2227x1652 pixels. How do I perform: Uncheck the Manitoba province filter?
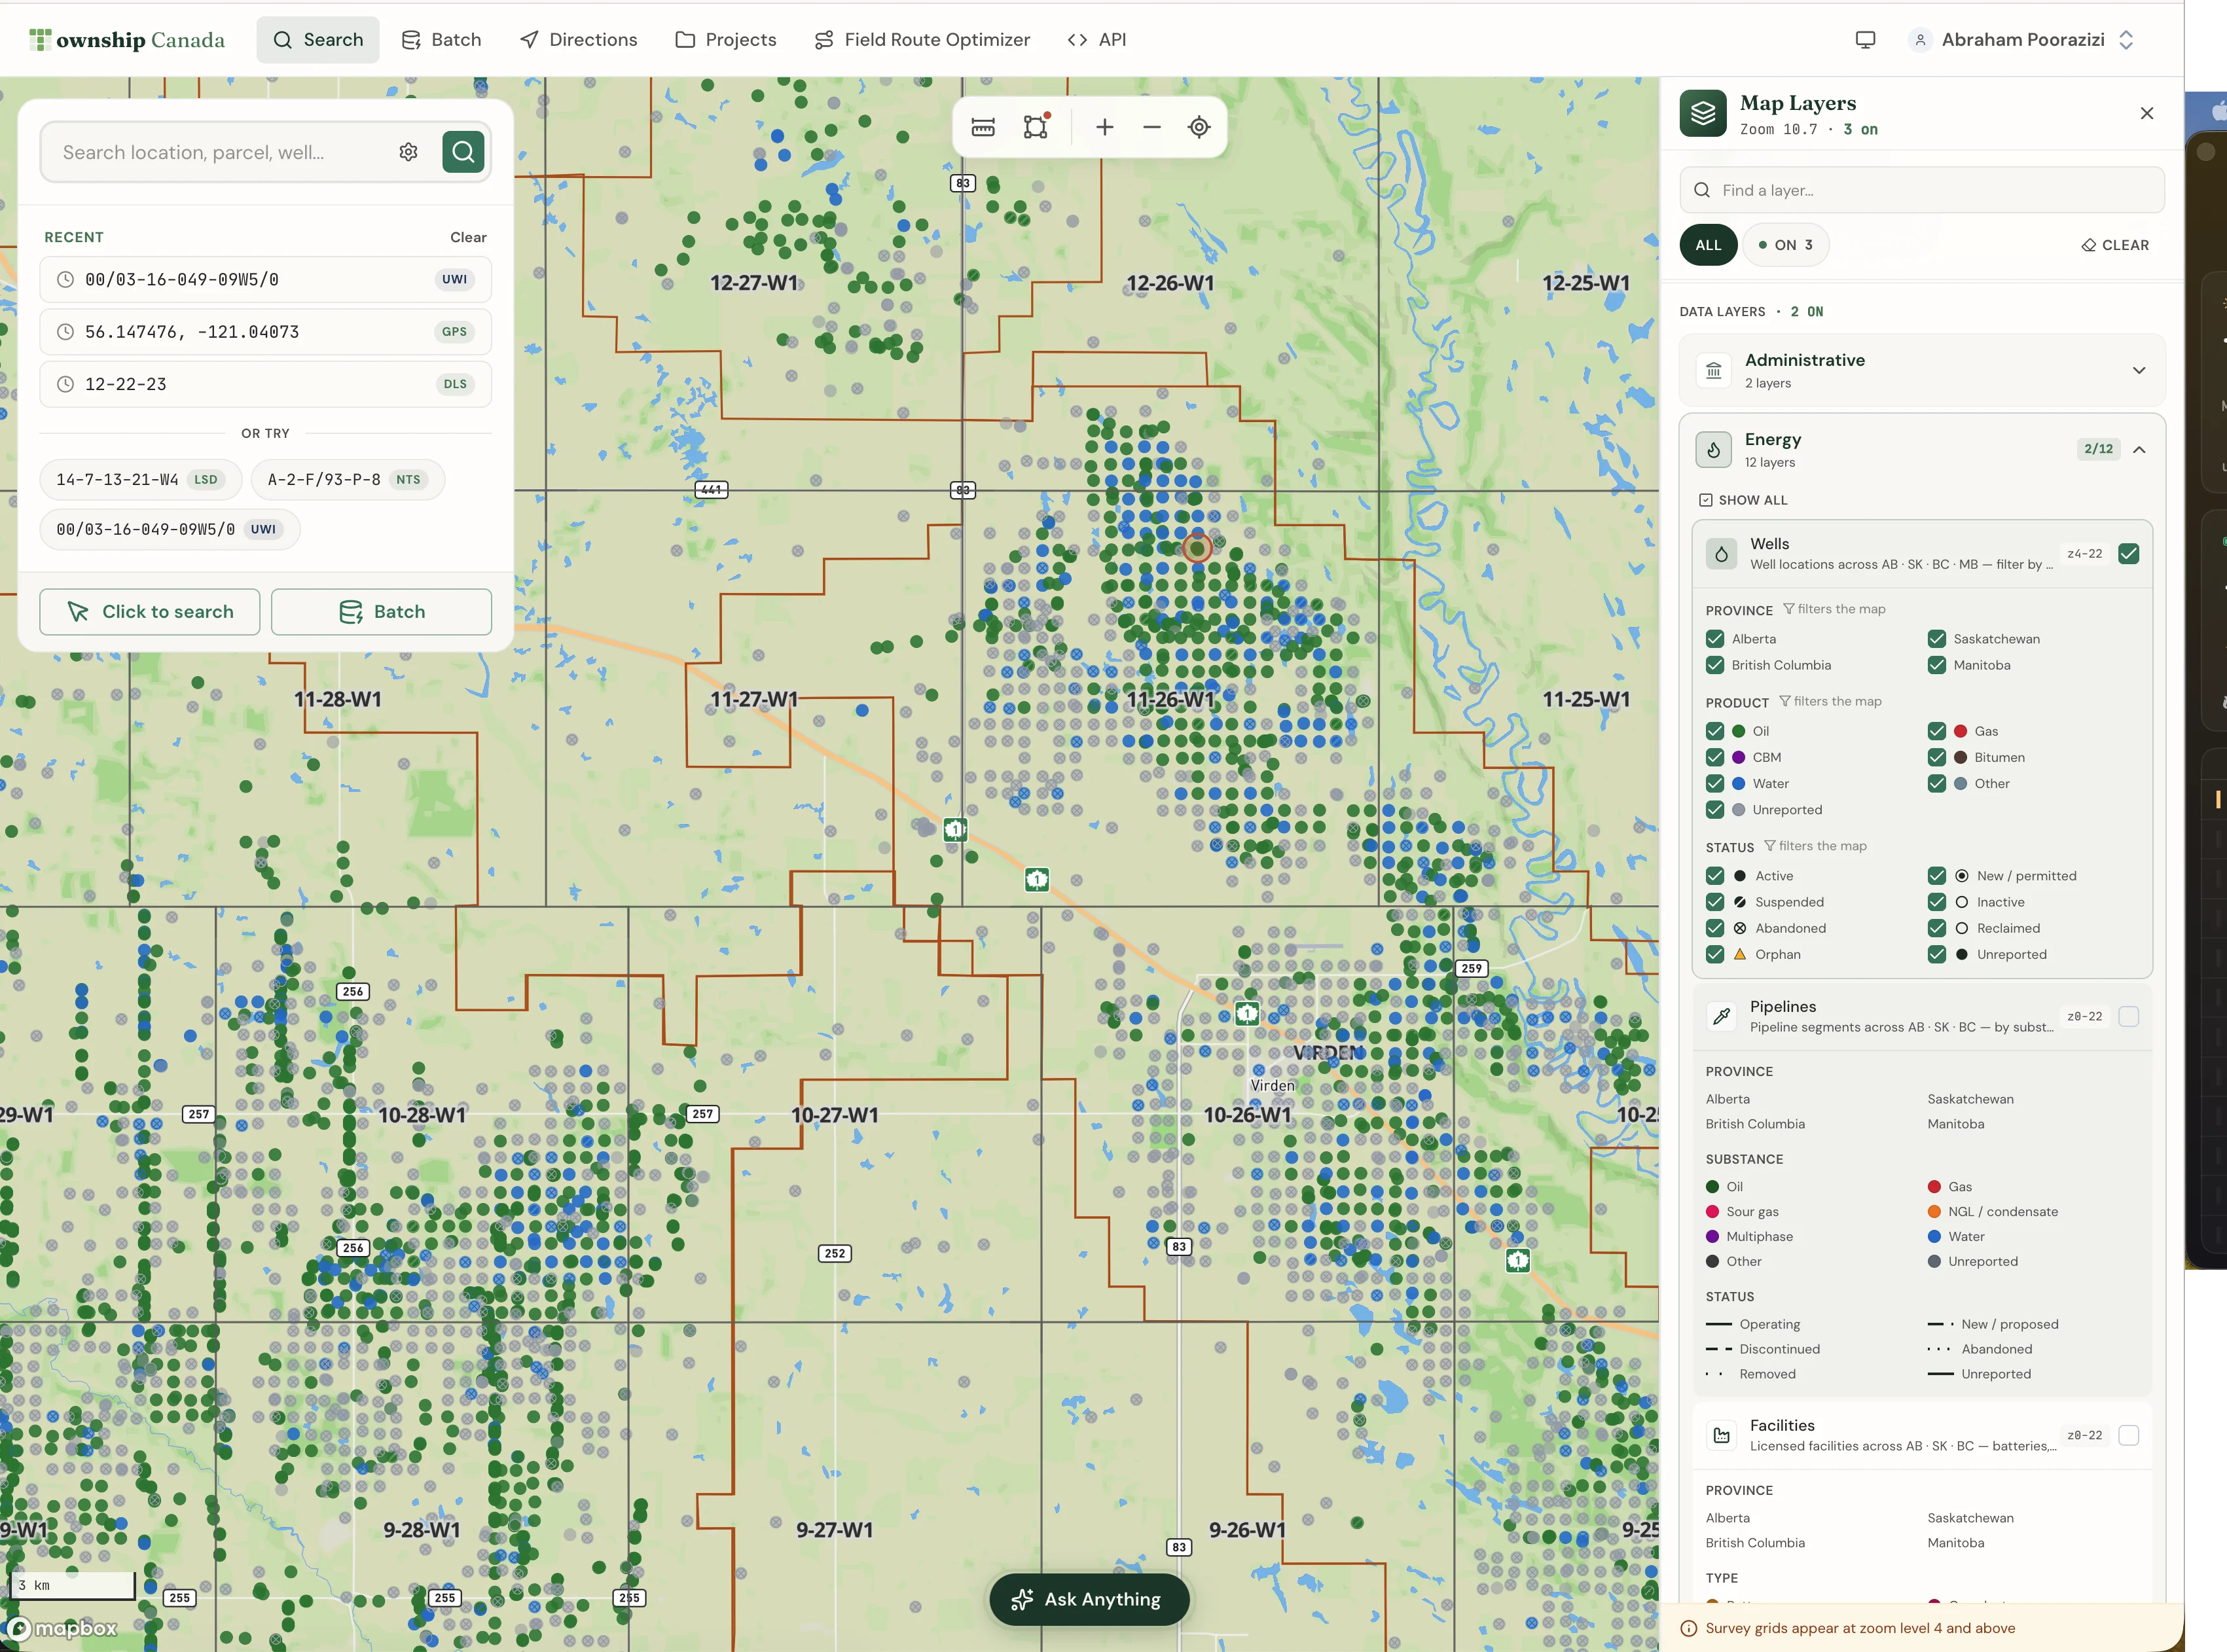[1937, 665]
